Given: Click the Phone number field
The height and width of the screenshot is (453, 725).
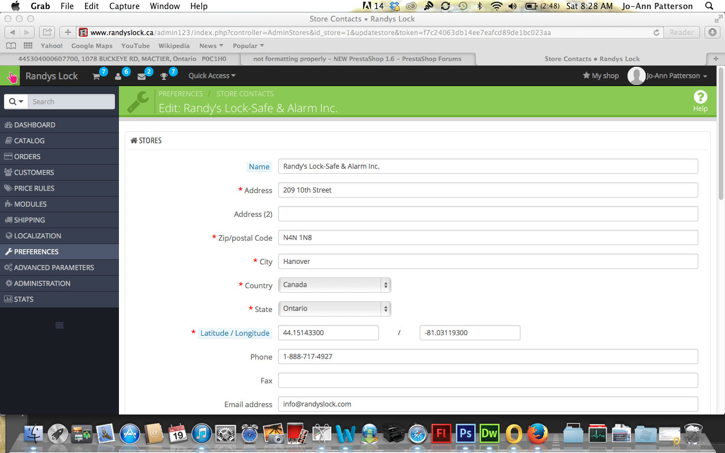Looking at the screenshot, I should point(488,357).
